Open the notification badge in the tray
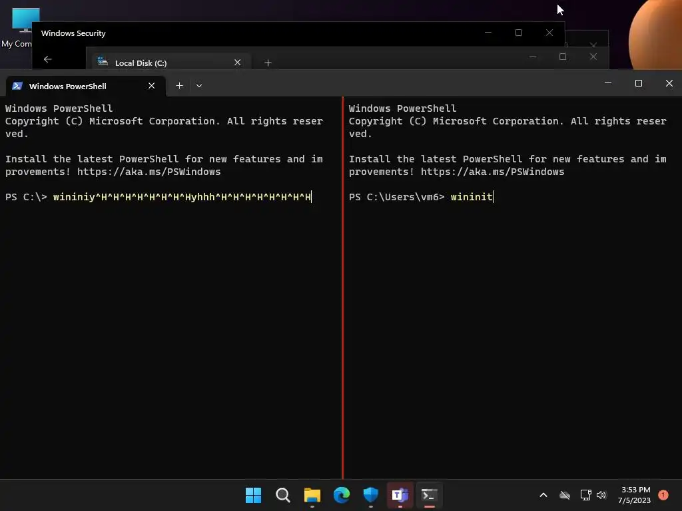 [x=663, y=494]
